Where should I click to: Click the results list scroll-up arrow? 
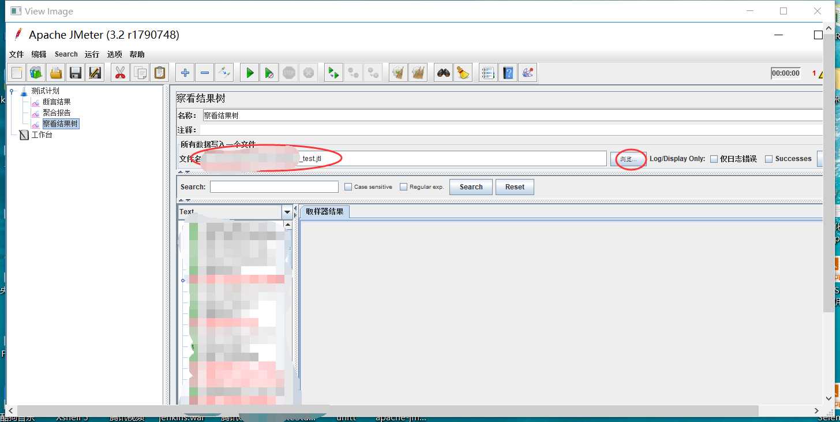click(x=287, y=225)
